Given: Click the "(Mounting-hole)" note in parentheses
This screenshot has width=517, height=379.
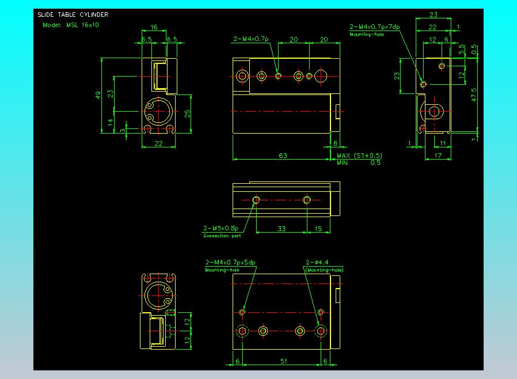Looking at the screenshot, I should click(x=325, y=270).
